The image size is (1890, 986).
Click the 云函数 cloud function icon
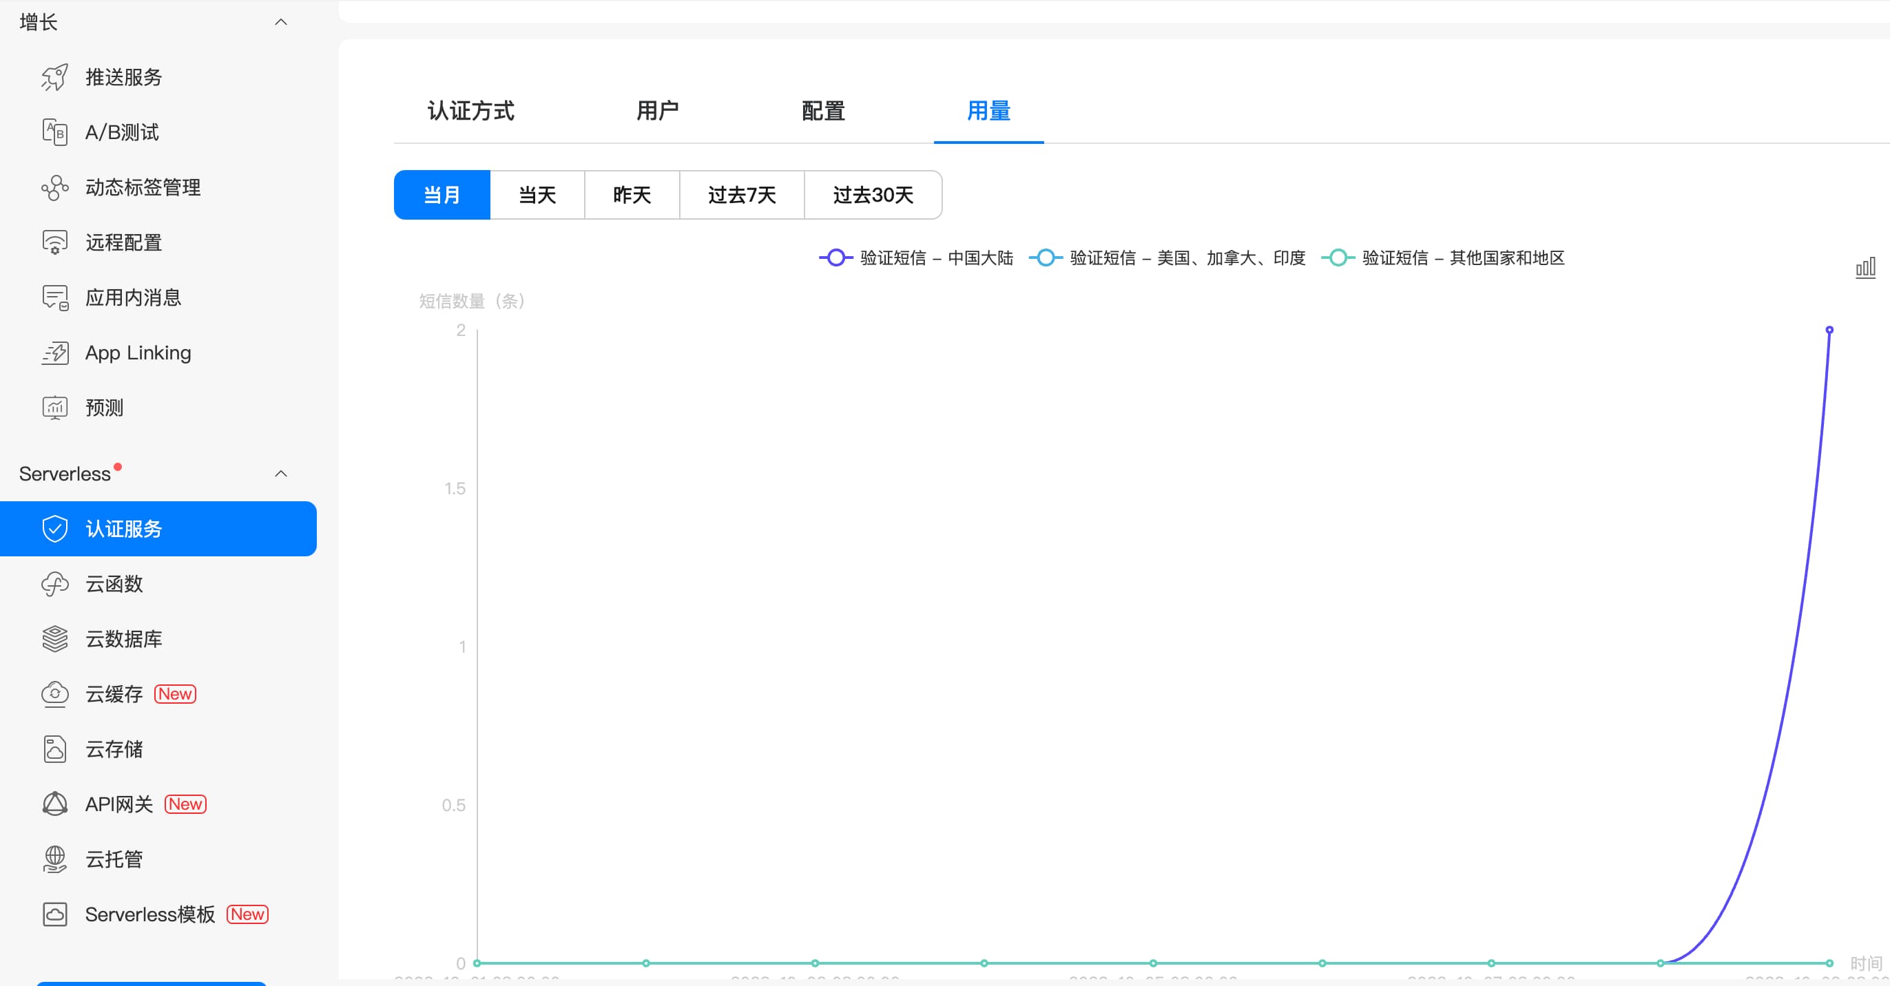click(x=54, y=584)
